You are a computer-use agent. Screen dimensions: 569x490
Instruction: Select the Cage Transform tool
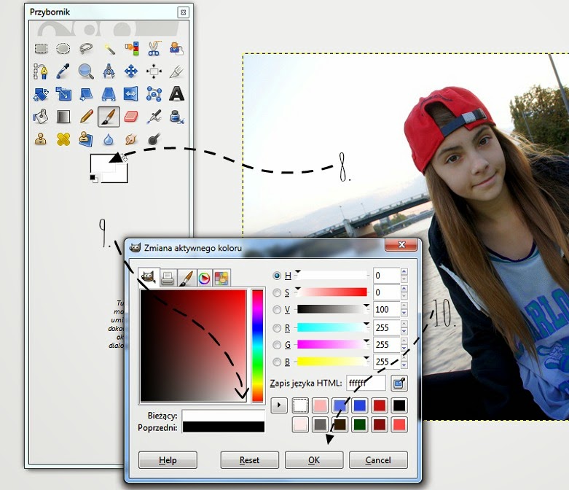(154, 94)
